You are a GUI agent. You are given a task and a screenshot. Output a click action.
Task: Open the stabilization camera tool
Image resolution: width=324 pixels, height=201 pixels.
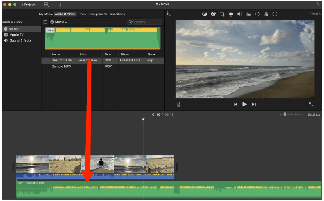[231, 14]
